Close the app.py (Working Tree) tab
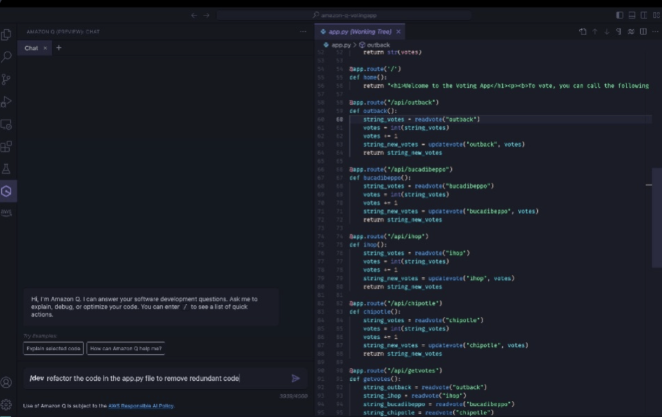 pyautogui.click(x=398, y=32)
